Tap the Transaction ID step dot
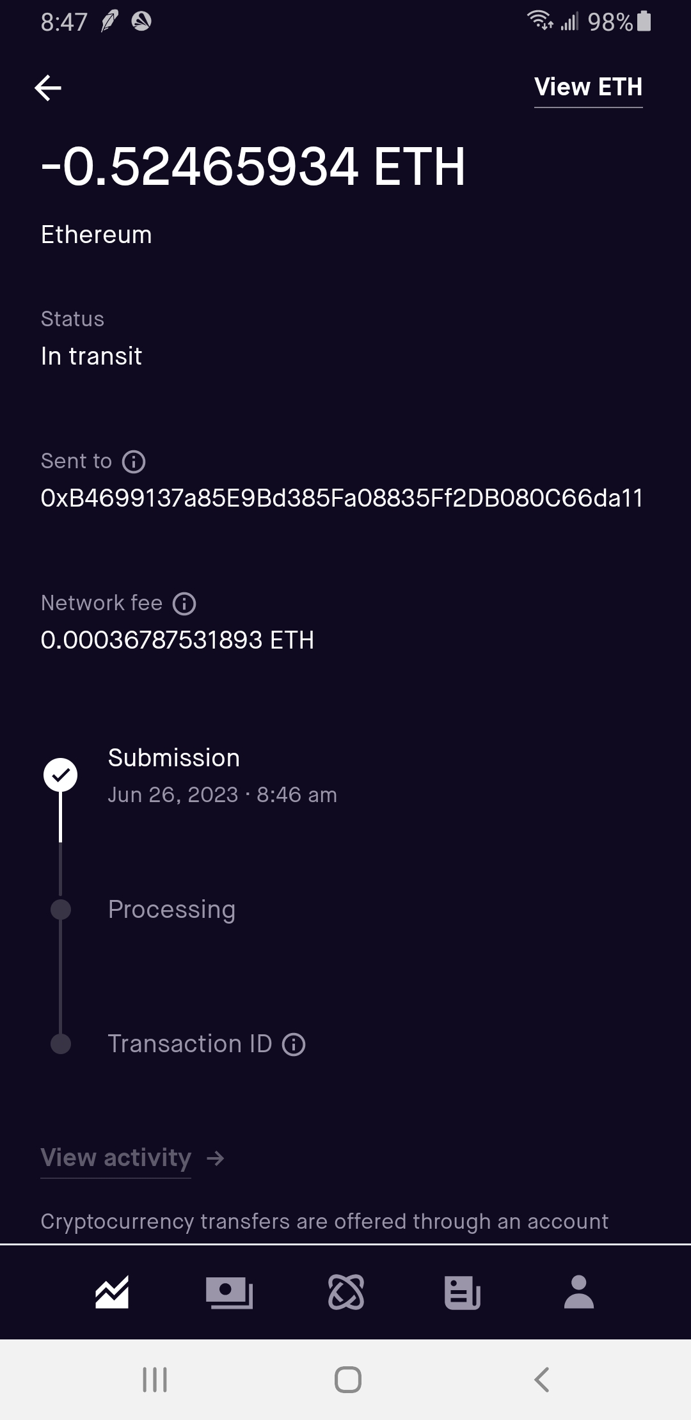The width and height of the screenshot is (691, 1420). (61, 1044)
